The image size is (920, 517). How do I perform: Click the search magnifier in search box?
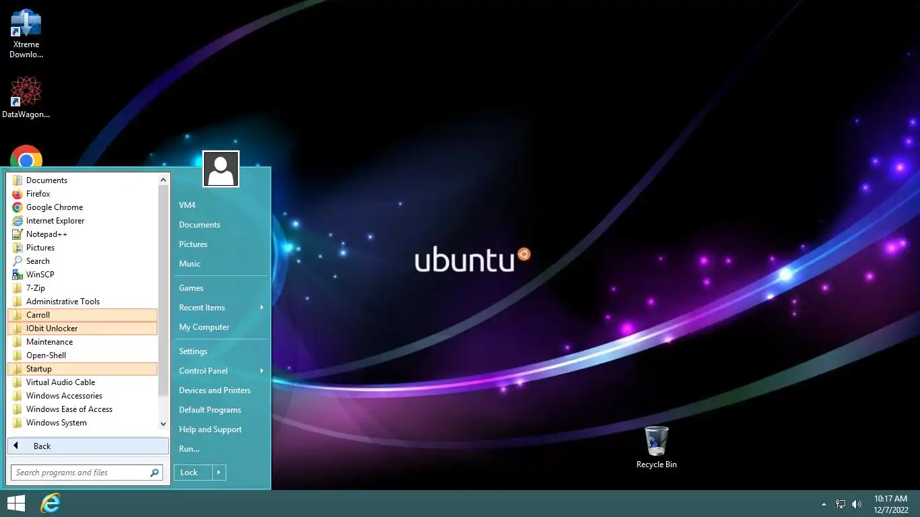pos(154,473)
